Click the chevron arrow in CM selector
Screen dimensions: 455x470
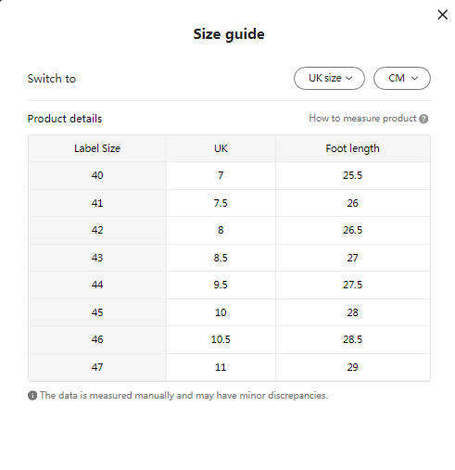pos(414,78)
